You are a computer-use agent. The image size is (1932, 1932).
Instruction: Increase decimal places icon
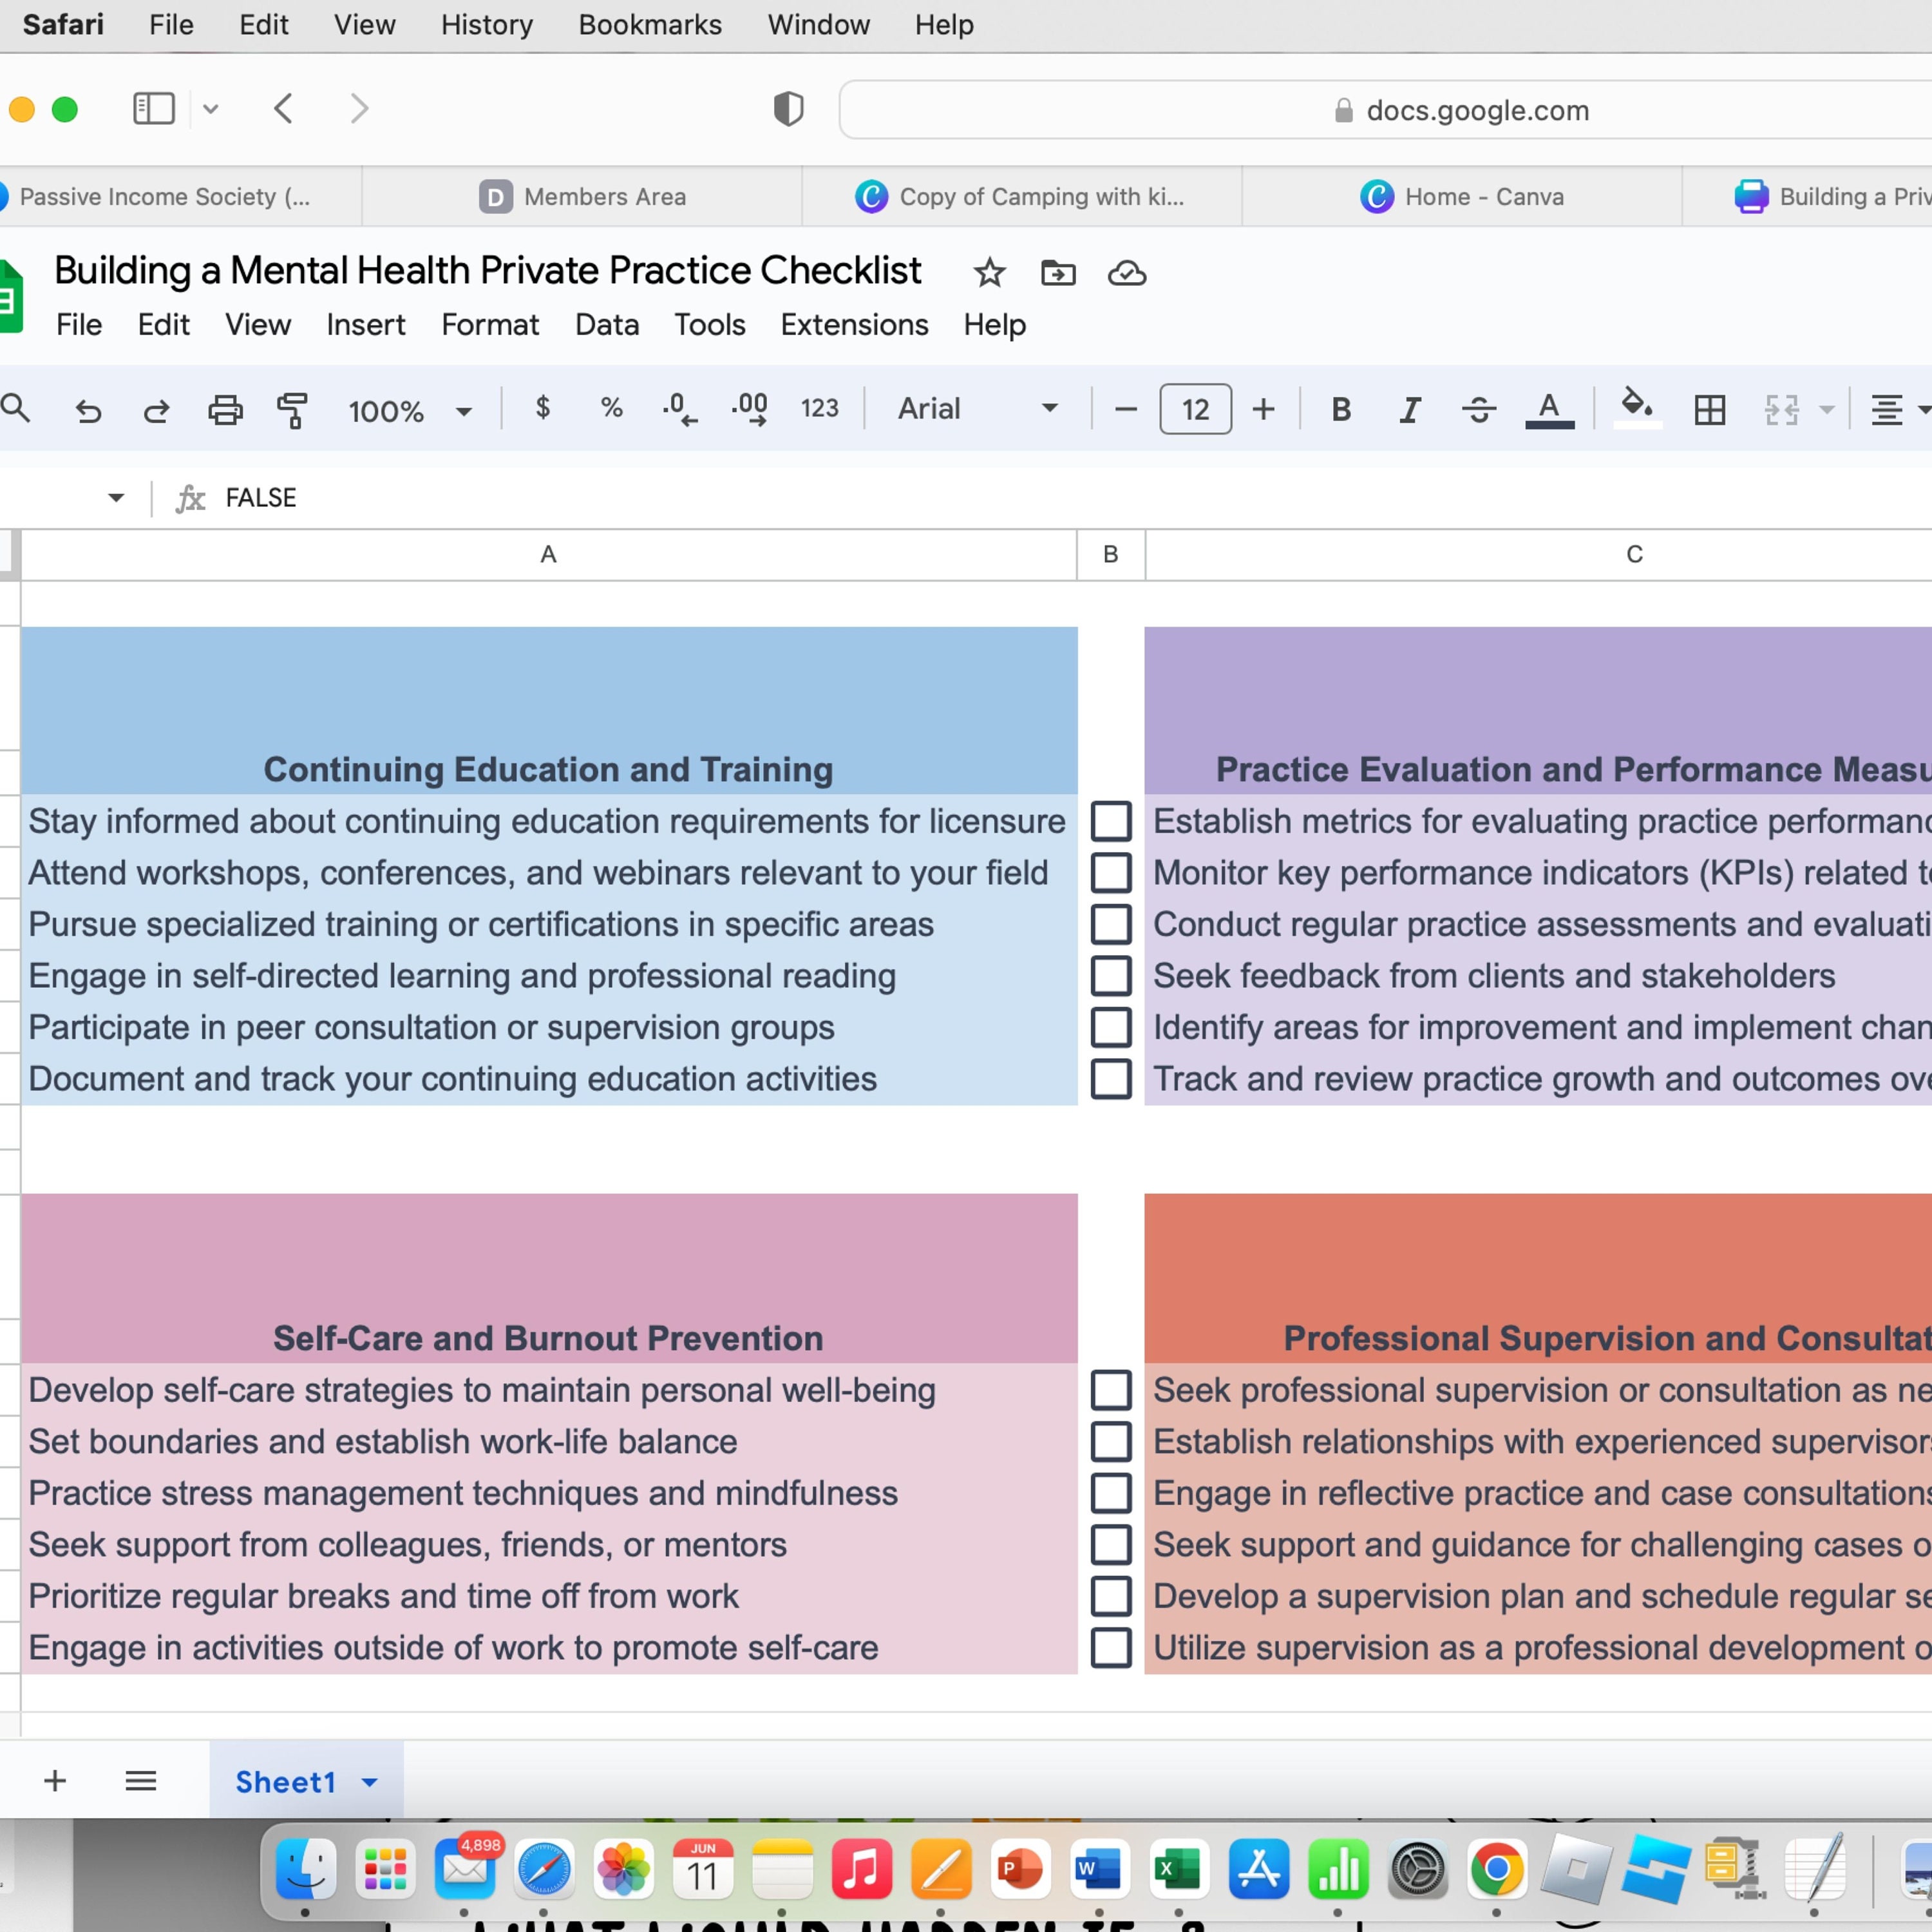[750, 409]
